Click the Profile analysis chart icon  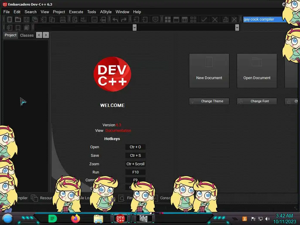click(226, 20)
